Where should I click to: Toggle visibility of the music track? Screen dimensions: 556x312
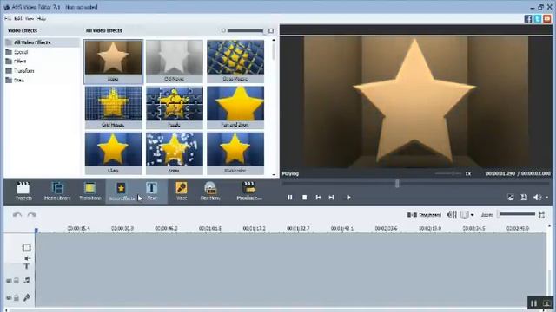pos(9,281)
